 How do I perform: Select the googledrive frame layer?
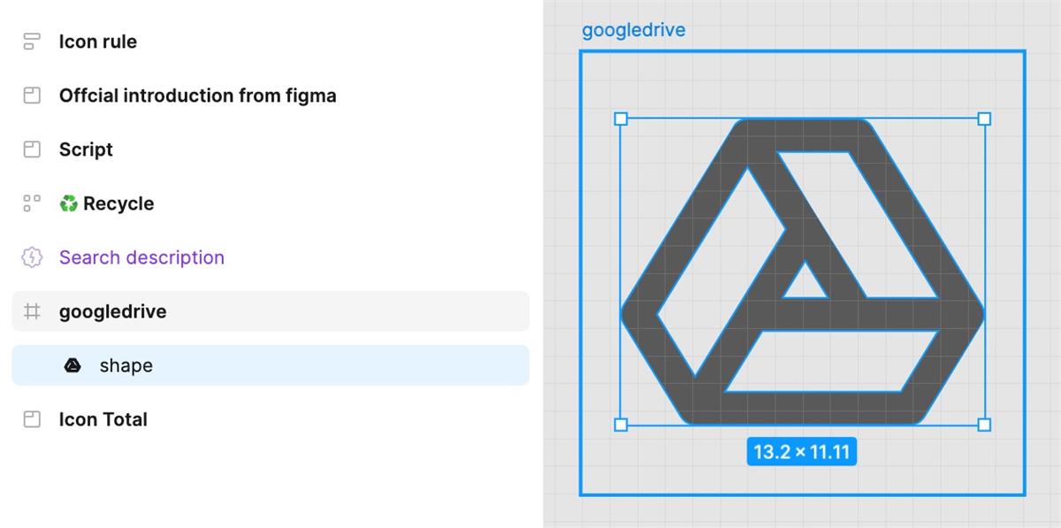click(271, 311)
